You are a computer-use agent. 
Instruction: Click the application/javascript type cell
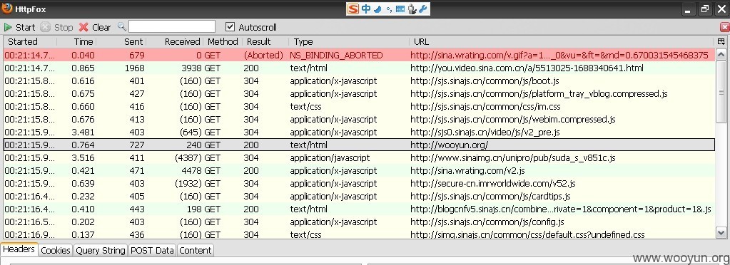[330, 157]
